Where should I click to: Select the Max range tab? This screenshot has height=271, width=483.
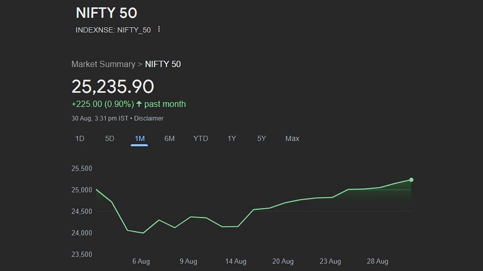(x=292, y=139)
